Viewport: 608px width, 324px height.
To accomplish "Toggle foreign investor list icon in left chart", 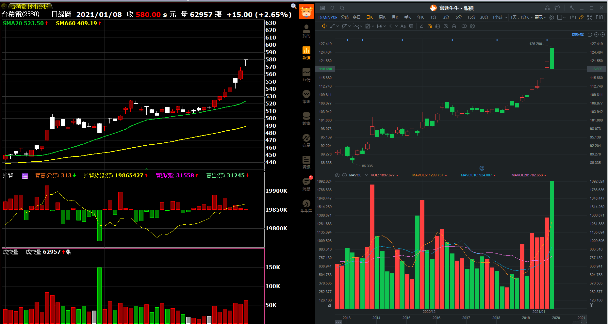I will point(25,176).
